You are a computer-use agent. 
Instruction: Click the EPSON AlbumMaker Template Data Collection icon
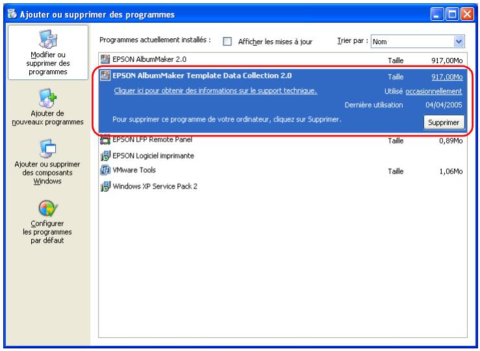point(105,75)
